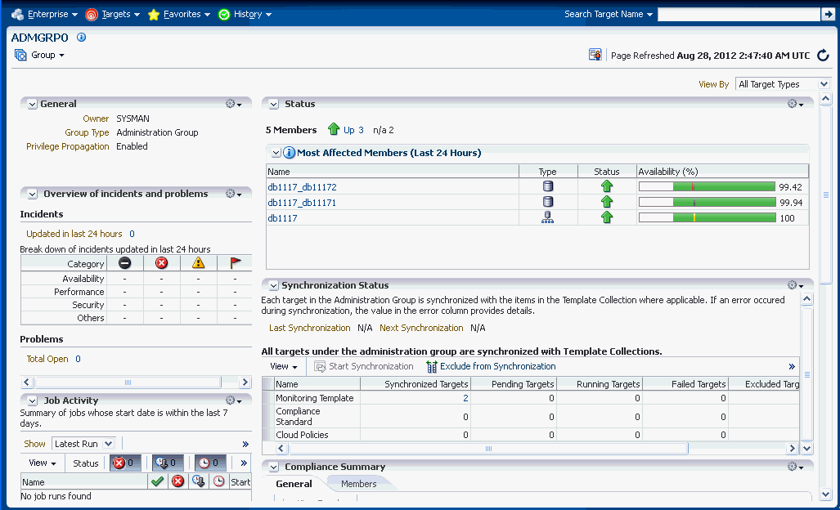Click the icon left of Page Refreshed
The height and width of the screenshot is (510, 840).
point(595,55)
